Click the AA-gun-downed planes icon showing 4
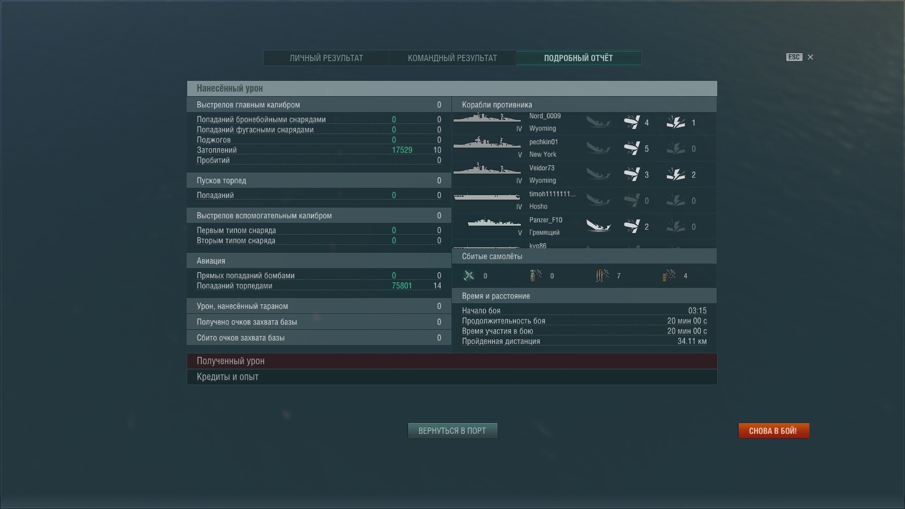 (x=669, y=275)
